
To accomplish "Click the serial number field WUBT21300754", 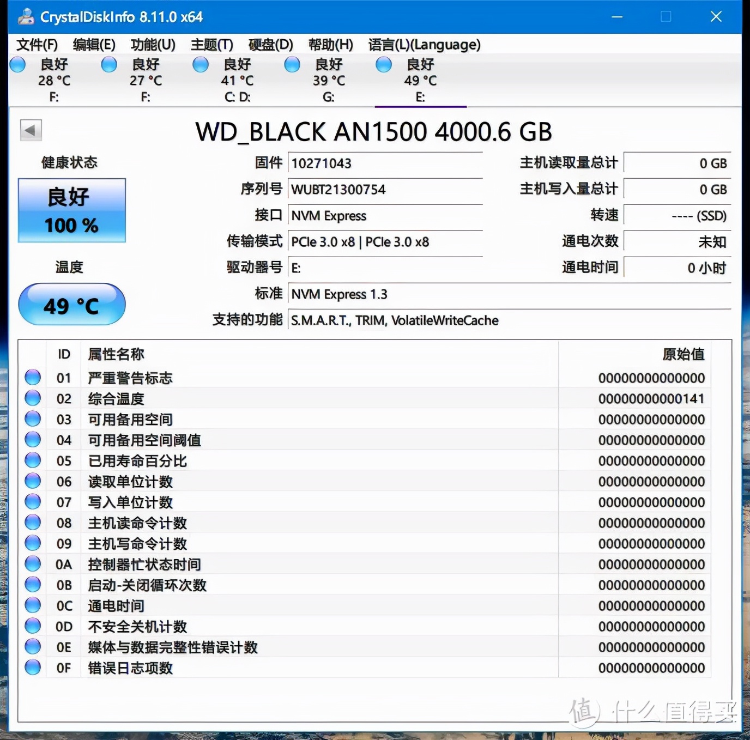I will pyautogui.click(x=385, y=189).
